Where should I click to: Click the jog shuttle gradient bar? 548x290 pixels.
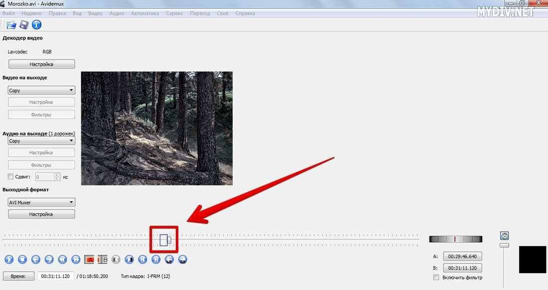click(x=456, y=239)
